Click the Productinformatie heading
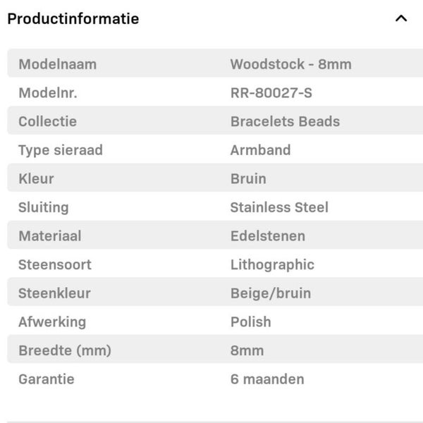The image size is (423, 423). point(73,19)
